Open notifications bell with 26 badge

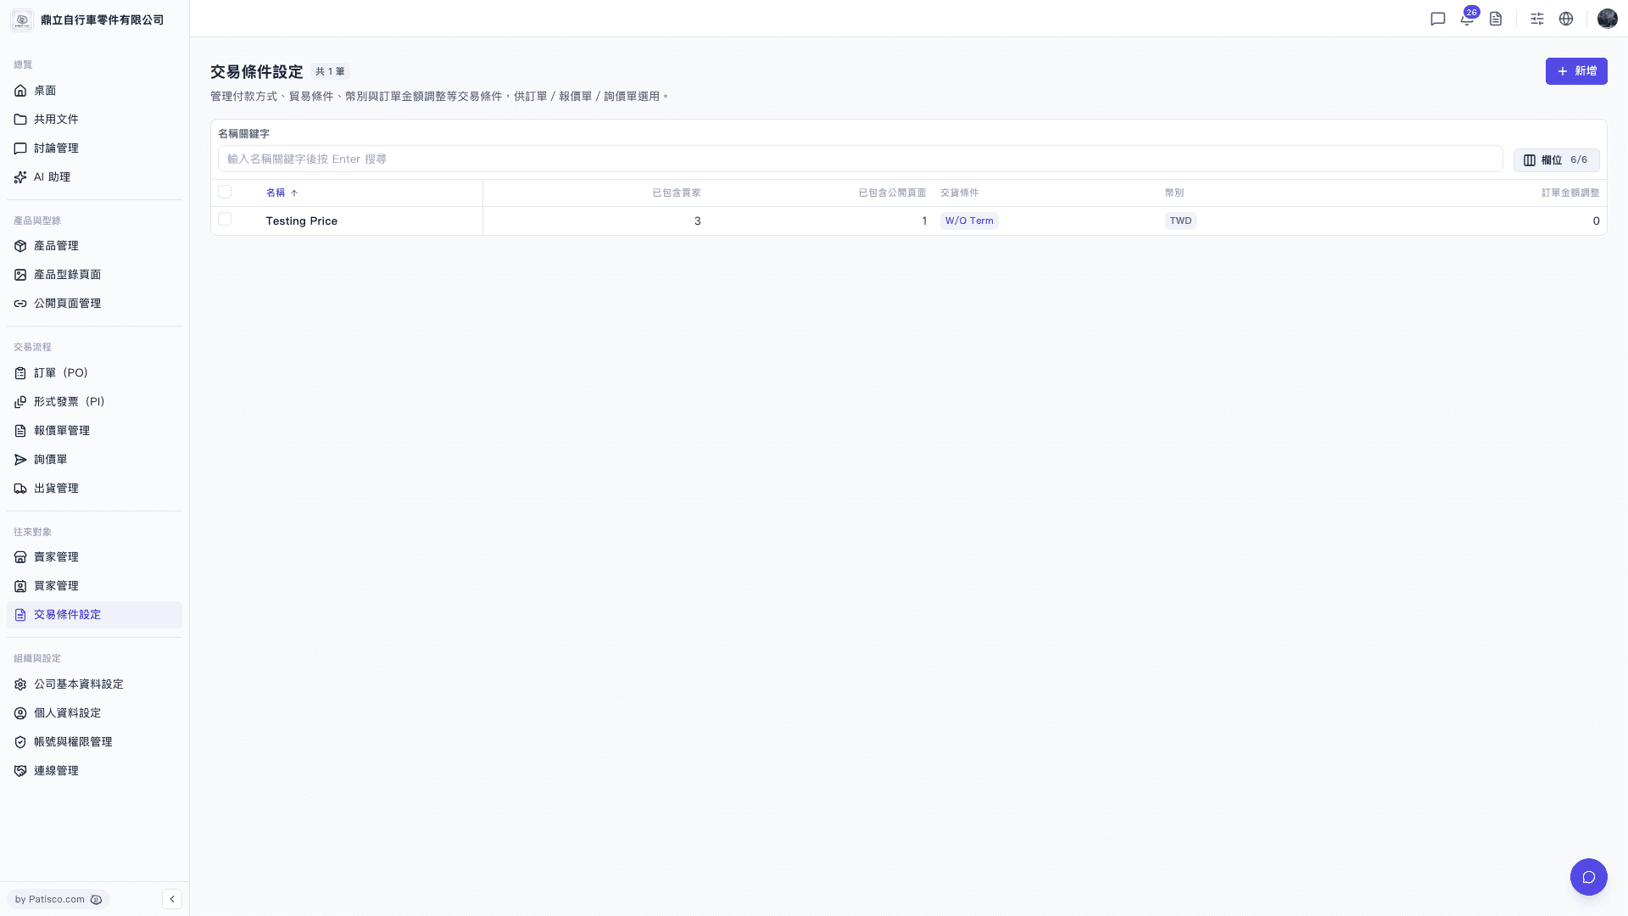tap(1467, 19)
